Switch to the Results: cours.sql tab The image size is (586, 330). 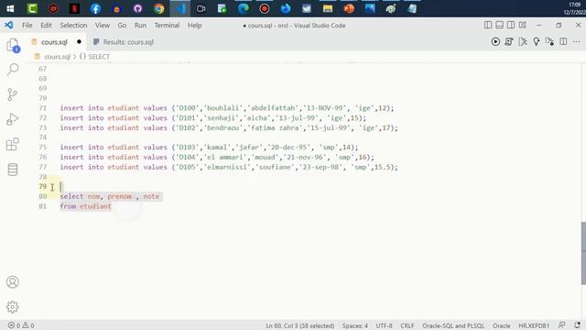tap(128, 42)
